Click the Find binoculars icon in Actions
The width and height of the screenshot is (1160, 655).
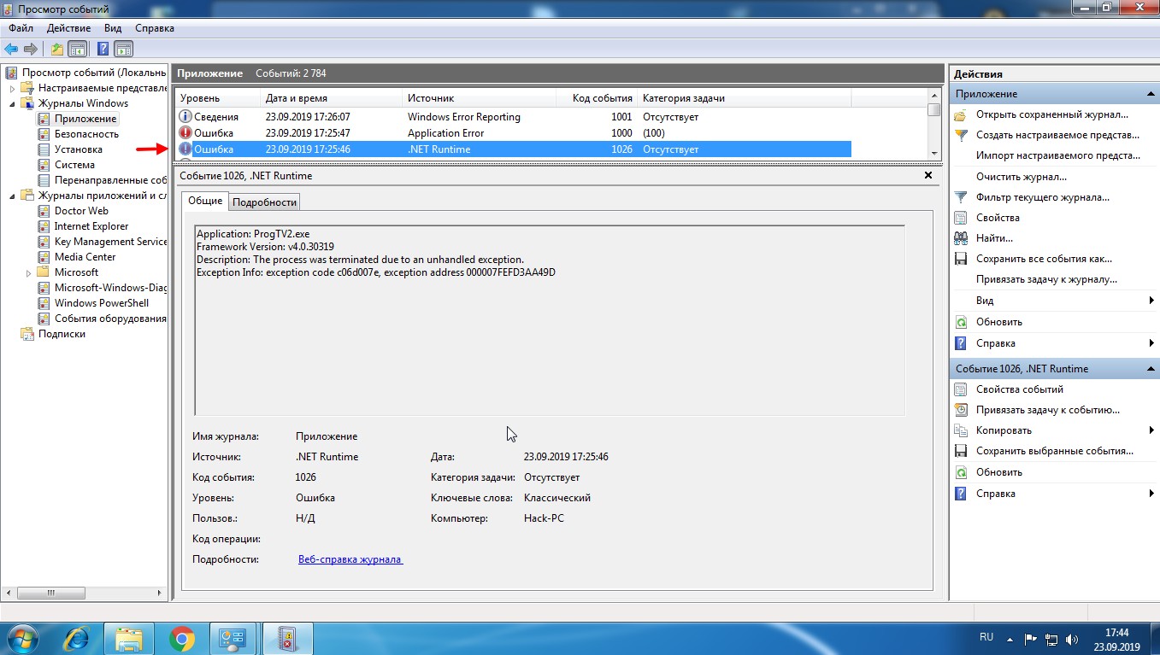pyautogui.click(x=961, y=238)
